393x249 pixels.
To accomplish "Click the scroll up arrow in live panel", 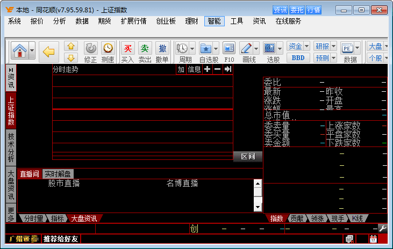I will tap(258, 184).
